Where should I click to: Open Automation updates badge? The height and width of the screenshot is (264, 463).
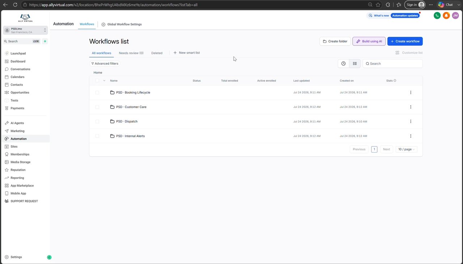pyautogui.click(x=405, y=16)
